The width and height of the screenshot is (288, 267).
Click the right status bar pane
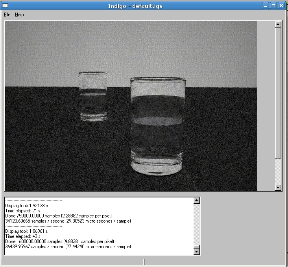coord(214,262)
